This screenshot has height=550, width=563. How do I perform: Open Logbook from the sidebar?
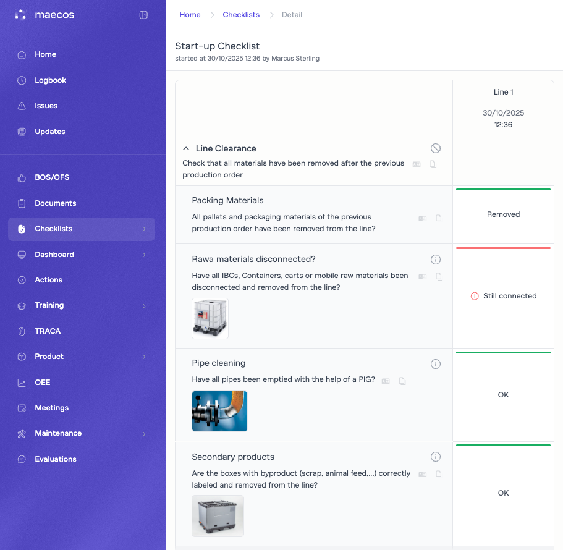tap(50, 80)
